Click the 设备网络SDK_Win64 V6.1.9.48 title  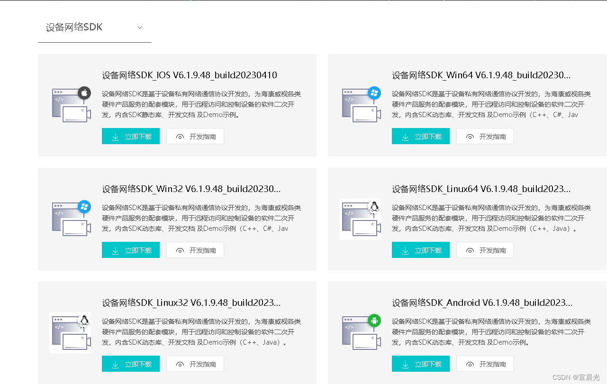(x=481, y=75)
